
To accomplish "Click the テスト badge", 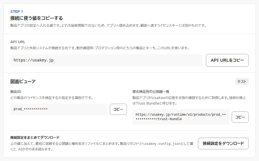I will click(x=242, y=81).
